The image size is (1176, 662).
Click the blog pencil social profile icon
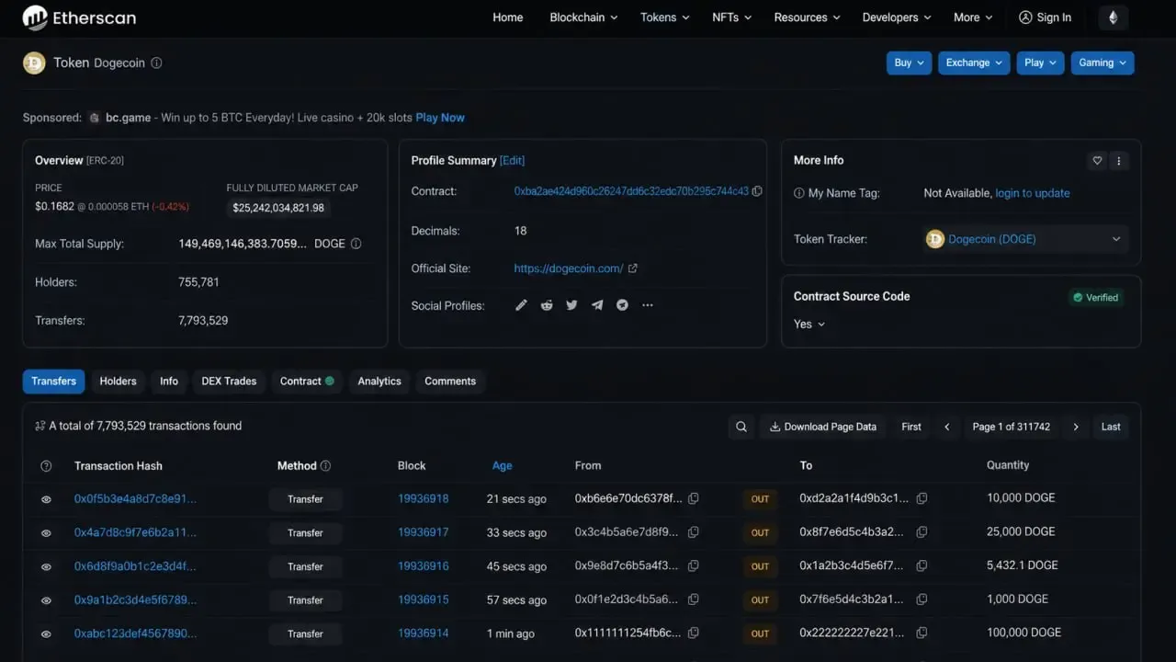coord(521,305)
